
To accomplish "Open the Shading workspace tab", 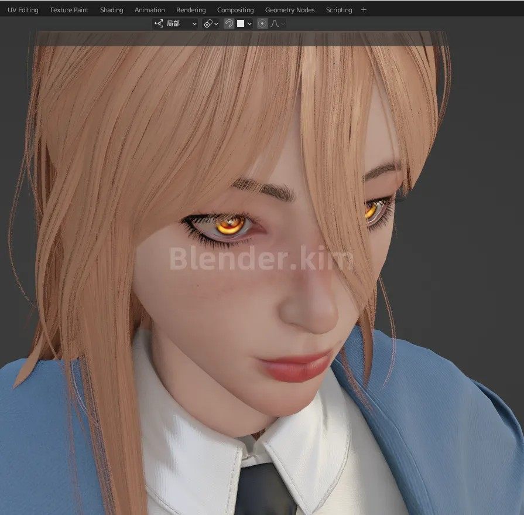I will [112, 10].
